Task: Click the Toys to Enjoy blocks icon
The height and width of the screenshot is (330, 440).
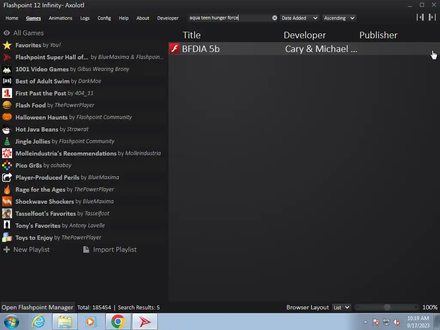Action: pyautogui.click(x=7, y=238)
